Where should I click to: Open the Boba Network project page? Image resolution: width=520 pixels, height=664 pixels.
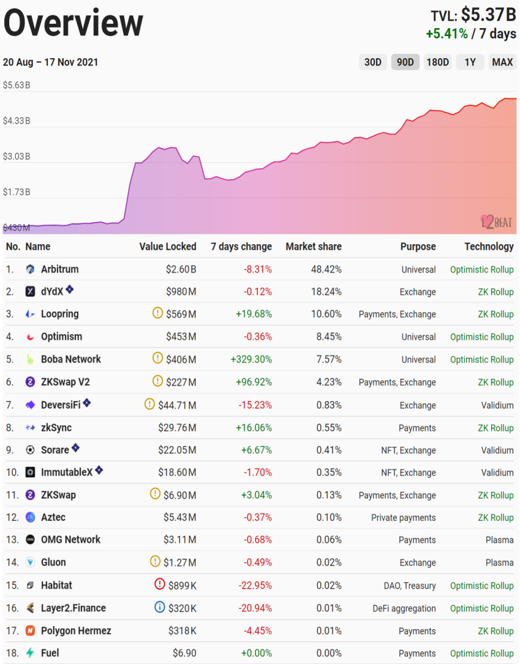pos(71,359)
